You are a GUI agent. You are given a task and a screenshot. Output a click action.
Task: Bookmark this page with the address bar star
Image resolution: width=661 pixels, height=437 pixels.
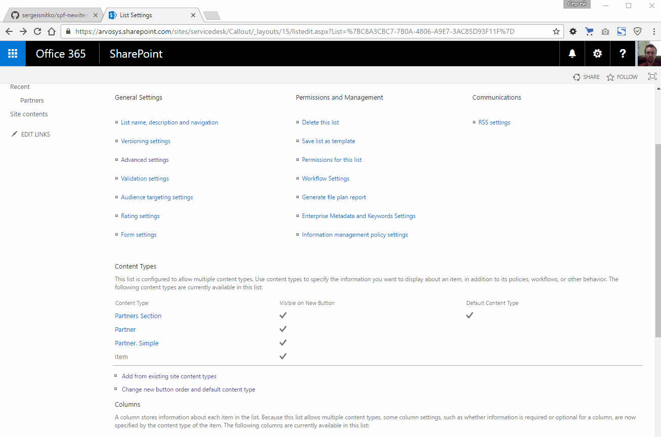click(556, 31)
